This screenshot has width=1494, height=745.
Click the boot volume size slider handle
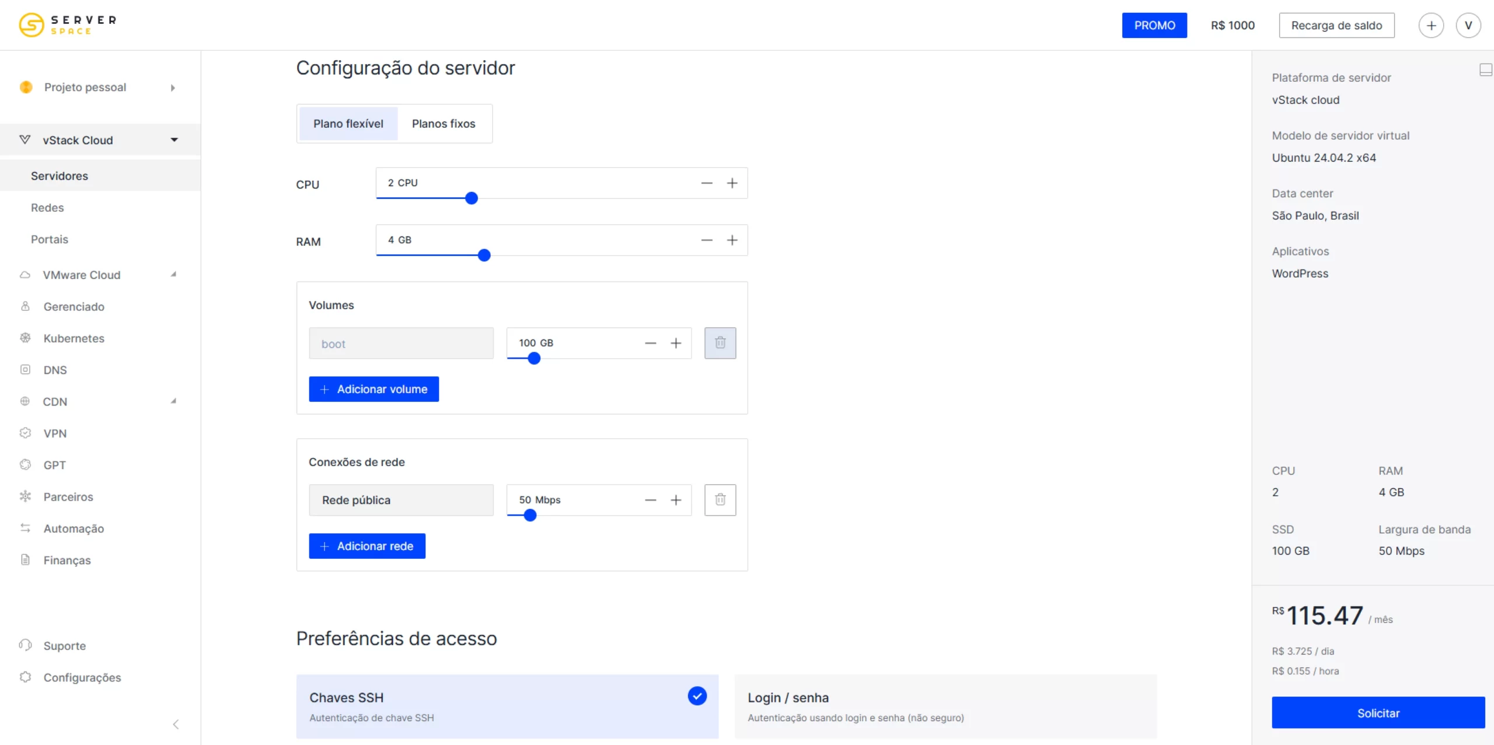533,359
